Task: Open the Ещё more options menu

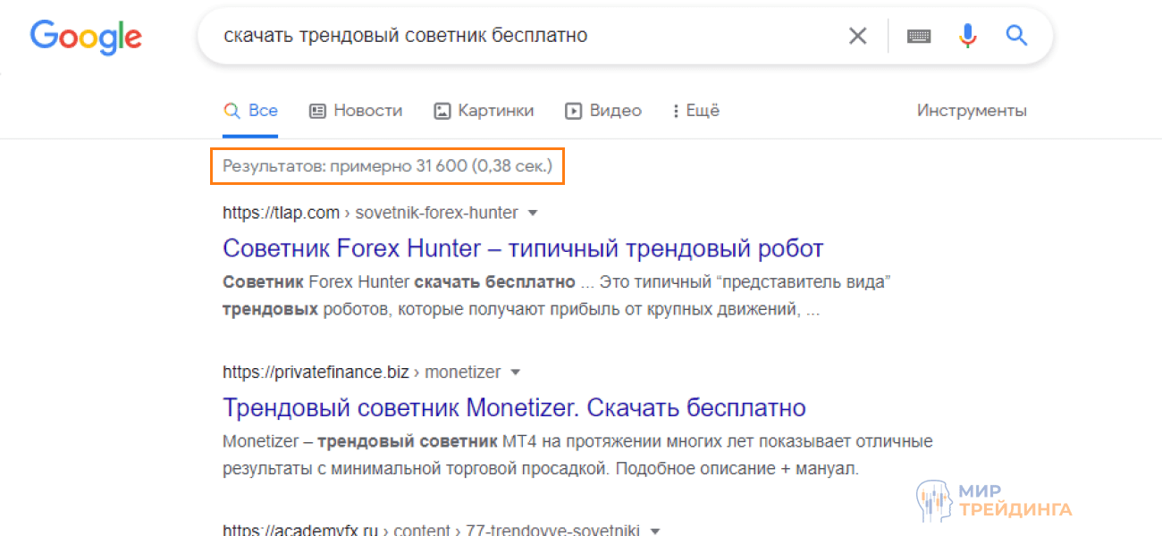Action: (x=695, y=111)
